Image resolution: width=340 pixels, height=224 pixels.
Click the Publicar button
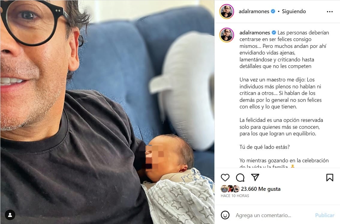(325, 215)
